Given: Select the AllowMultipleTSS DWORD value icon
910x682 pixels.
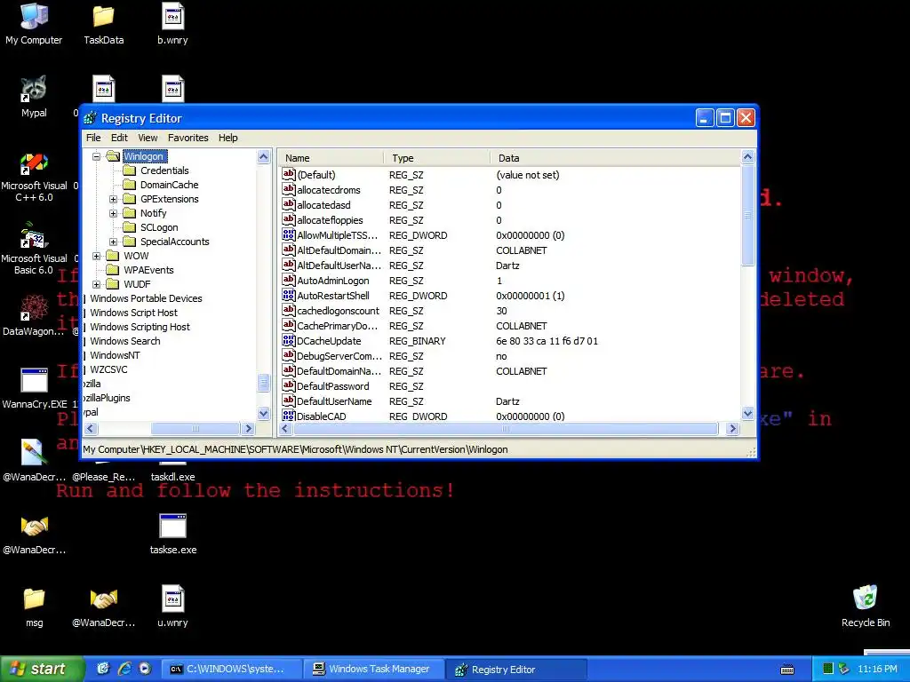Looking at the screenshot, I should [x=289, y=234].
